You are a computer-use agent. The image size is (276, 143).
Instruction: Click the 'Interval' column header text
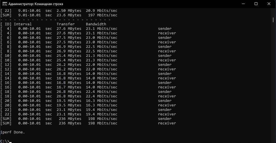click(x=23, y=24)
